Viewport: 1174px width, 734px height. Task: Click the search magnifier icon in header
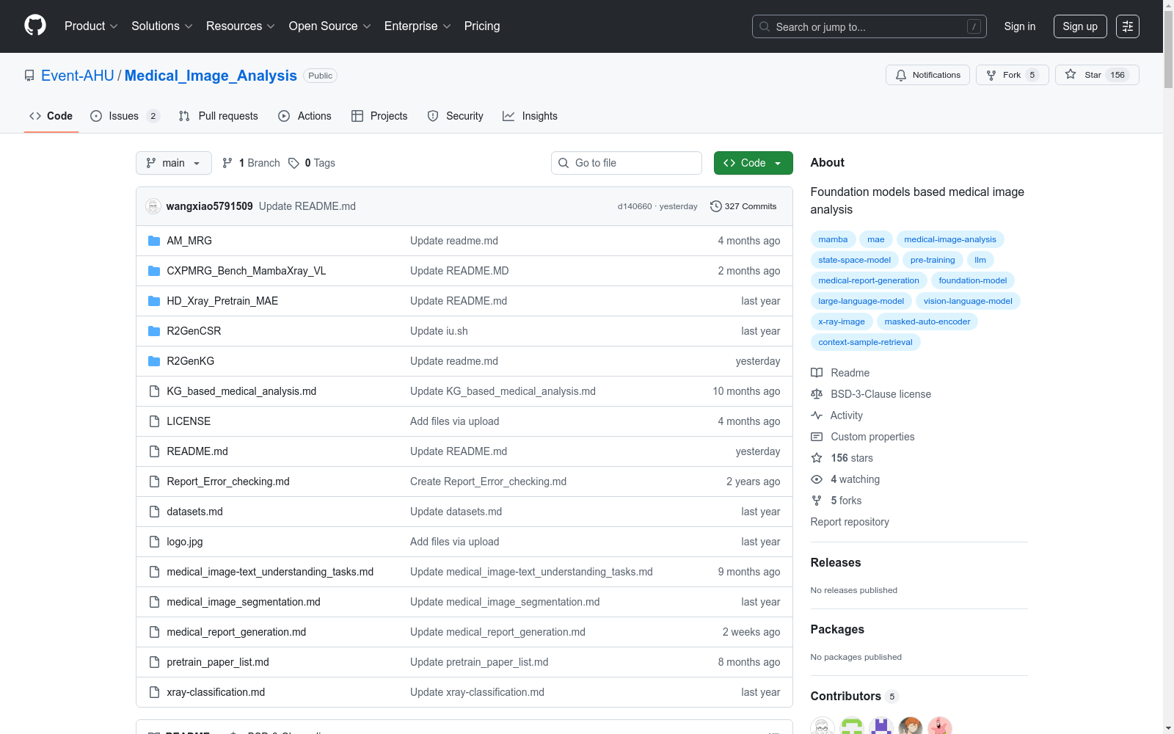pyautogui.click(x=765, y=26)
